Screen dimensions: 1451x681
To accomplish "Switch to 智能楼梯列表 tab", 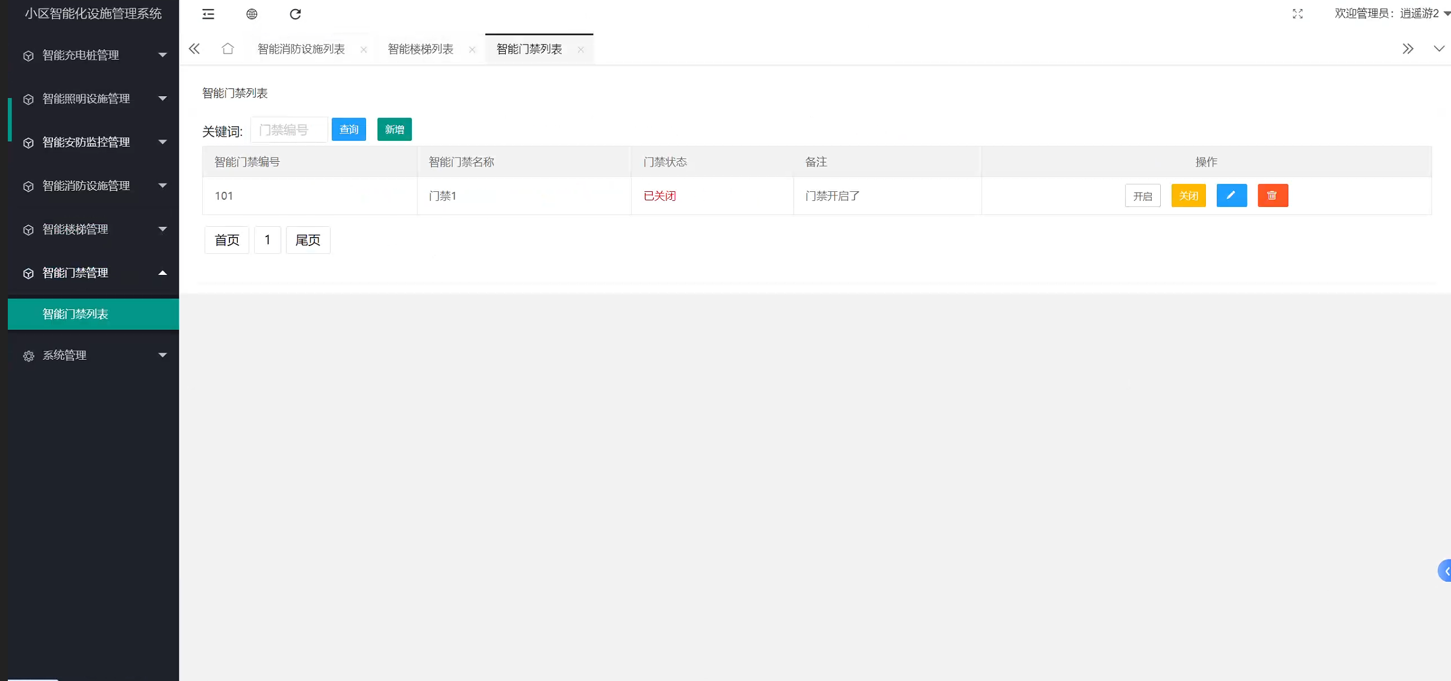I will point(420,49).
